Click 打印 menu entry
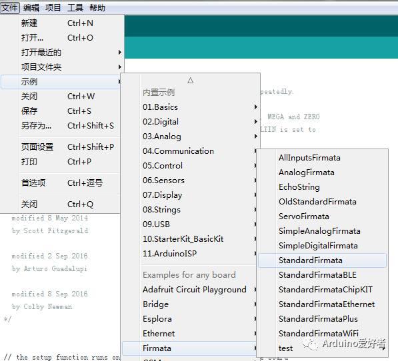This screenshot has height=361, width=398. coord(61,162)
